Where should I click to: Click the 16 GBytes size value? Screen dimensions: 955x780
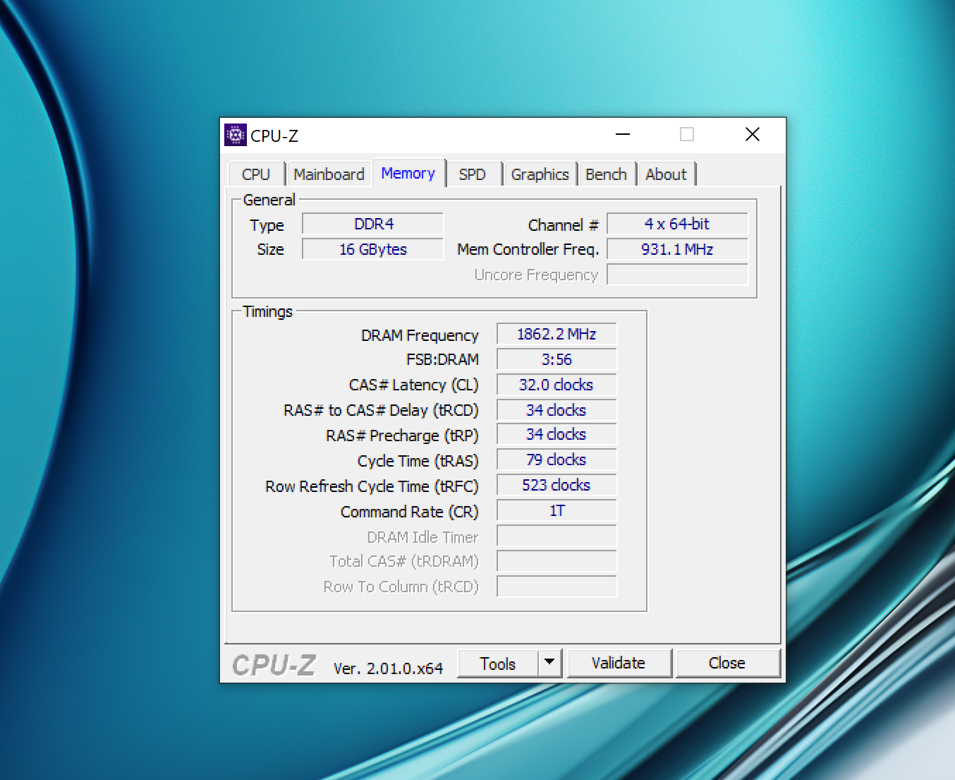373,249
